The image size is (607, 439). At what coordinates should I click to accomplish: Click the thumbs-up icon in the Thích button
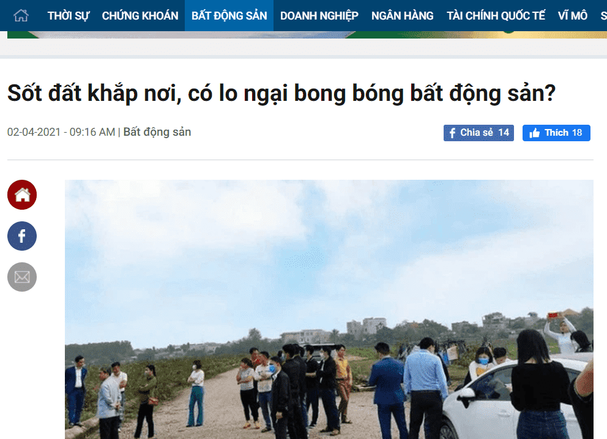tap(535, 133)
